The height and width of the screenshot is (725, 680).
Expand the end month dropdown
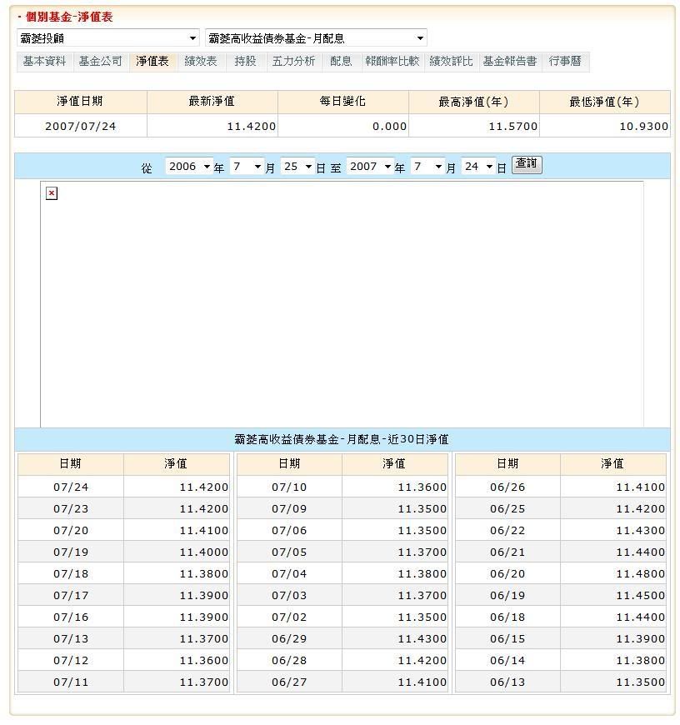click(x=427, y=167)
